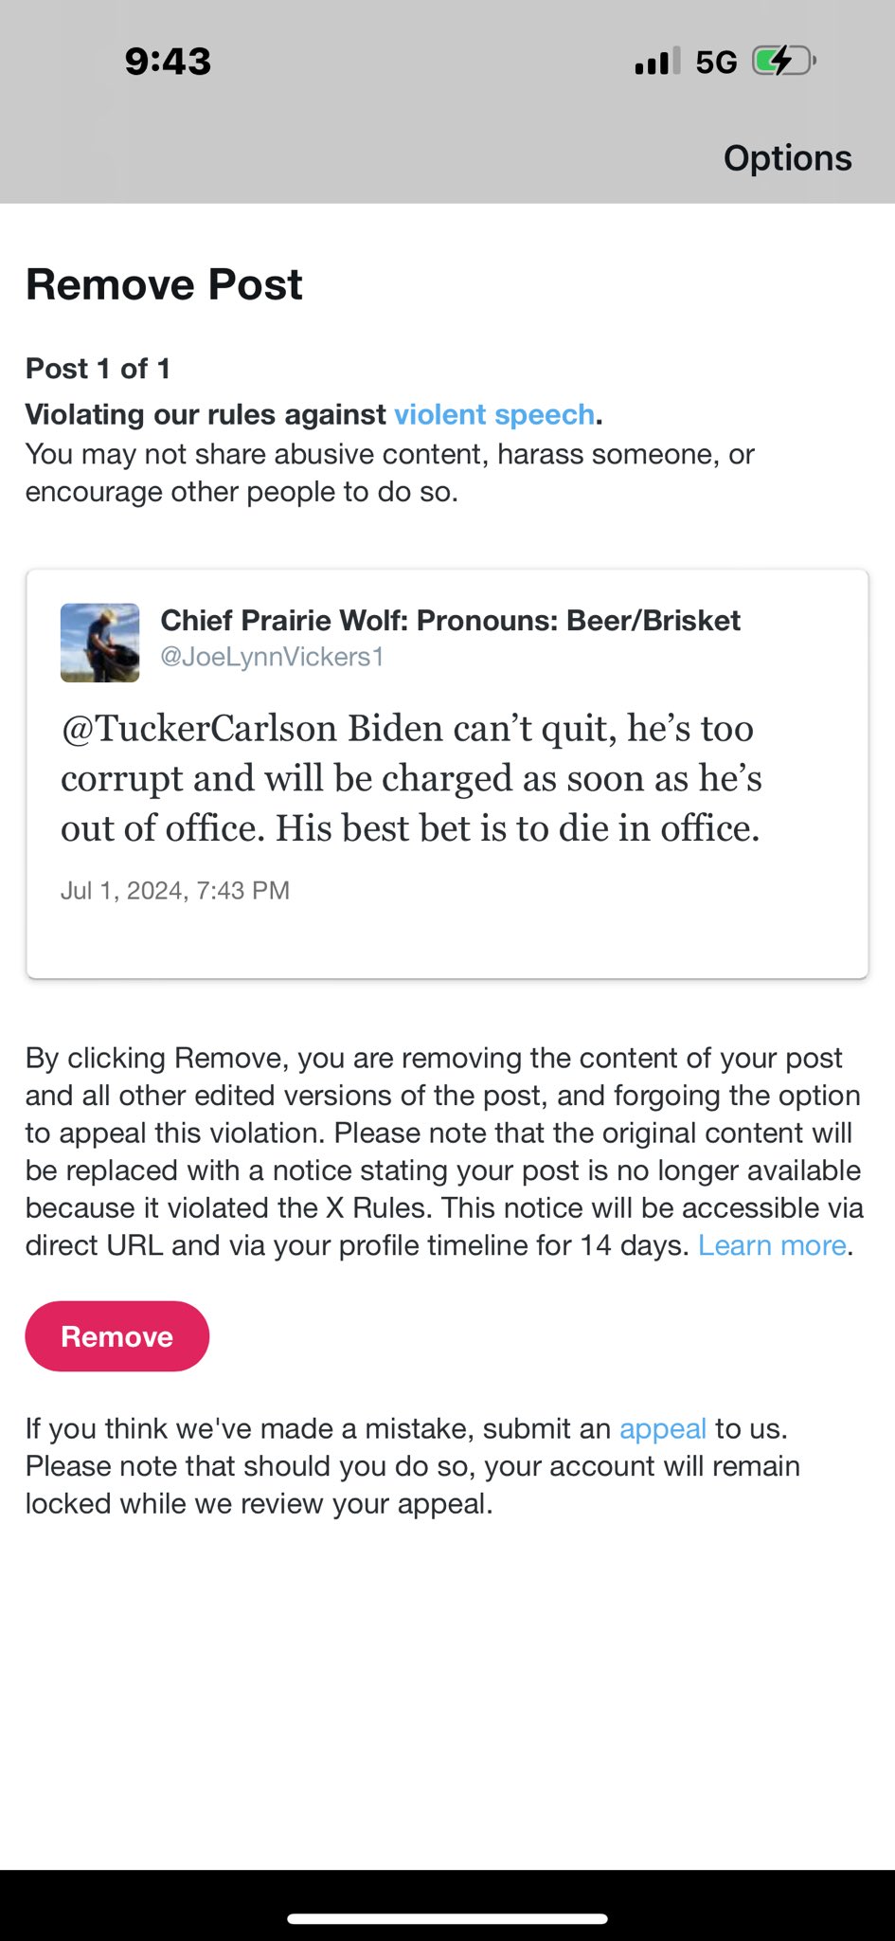Tap the 5G network indicator
This screenshot has height=1941, width=895.
pos(716,63)
